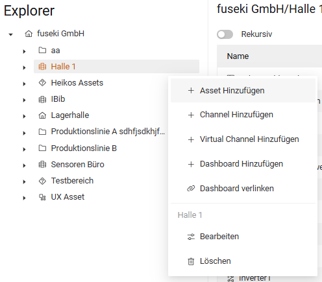The width and height of the screenshot is (322, 282).
Task: Click the house icon beside Lagerhalle
Action: [42, 115]
